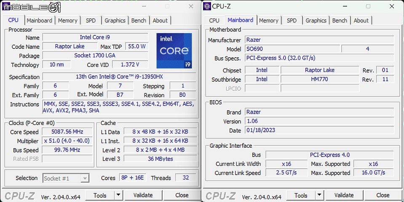Select CPU tab in left window
This screenshot has width=404, height=202.
click(x=13, y=20)
